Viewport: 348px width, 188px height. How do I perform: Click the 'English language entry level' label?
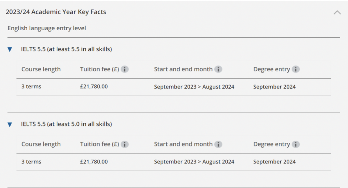coord(47,28)
